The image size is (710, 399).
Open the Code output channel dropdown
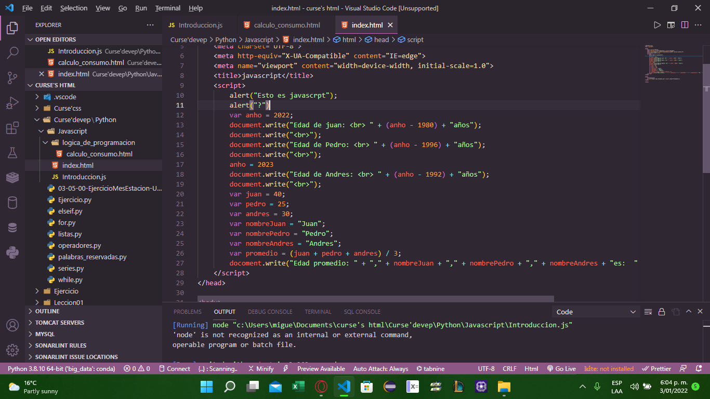click(596, 312)
